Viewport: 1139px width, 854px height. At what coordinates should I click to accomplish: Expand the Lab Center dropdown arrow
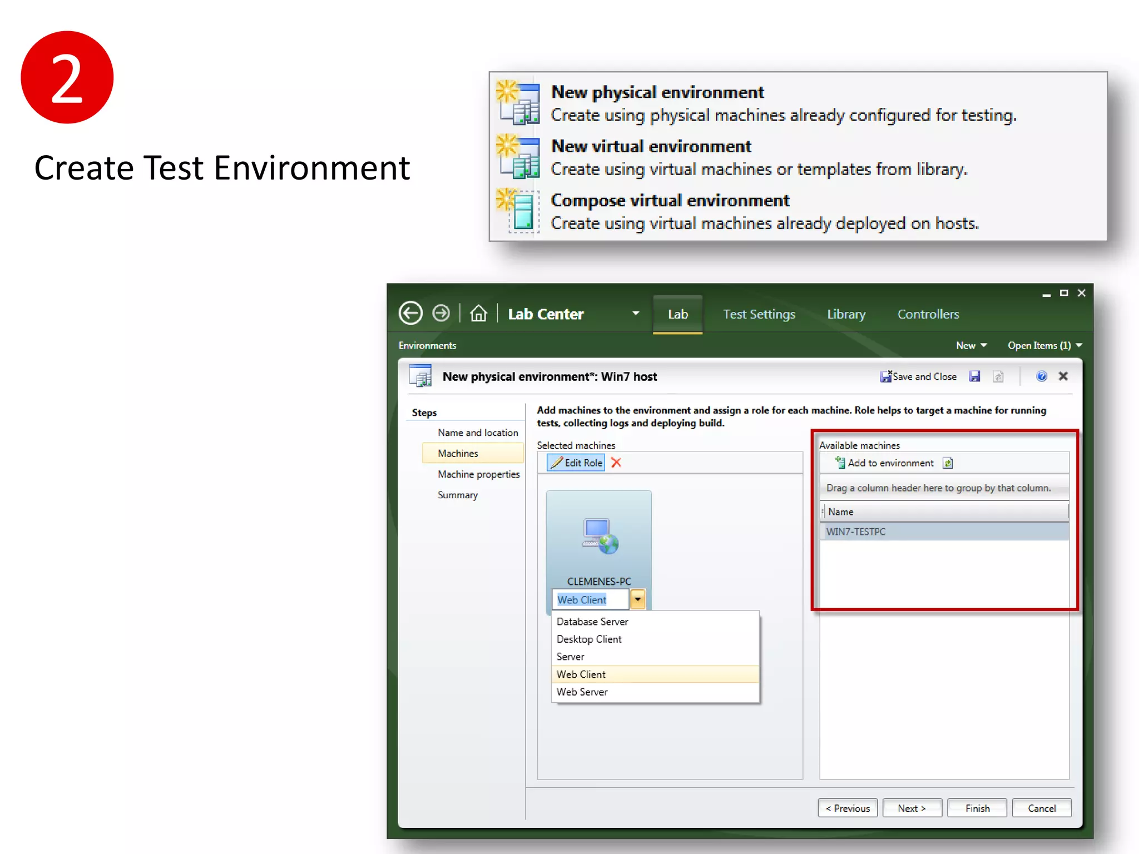635,314
